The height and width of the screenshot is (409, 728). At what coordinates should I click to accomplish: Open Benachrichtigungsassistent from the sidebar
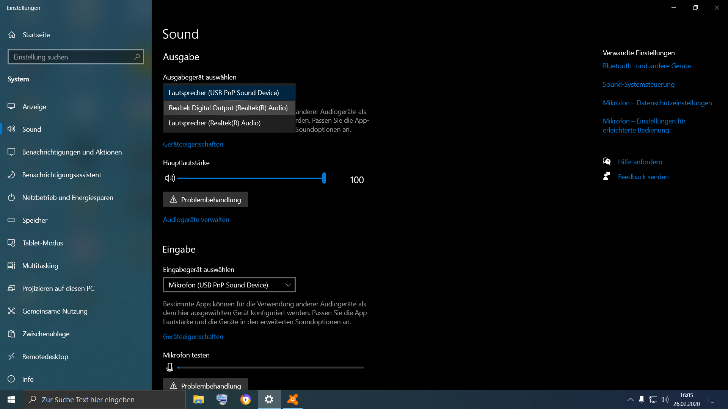(x=61, y=175)
